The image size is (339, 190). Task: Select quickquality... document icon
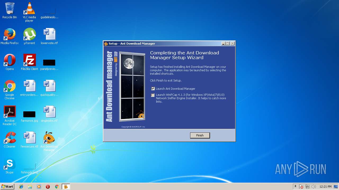[x=49, y=88]
